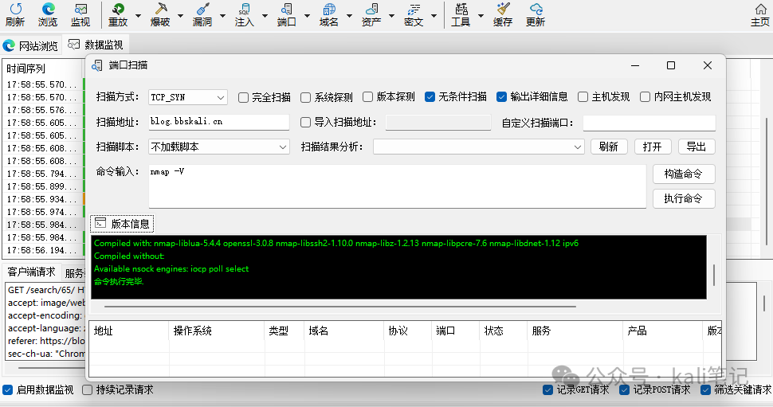Select the 17:58:56.194 time sequence row
The image size is (773, 407).
click(43, 250)
